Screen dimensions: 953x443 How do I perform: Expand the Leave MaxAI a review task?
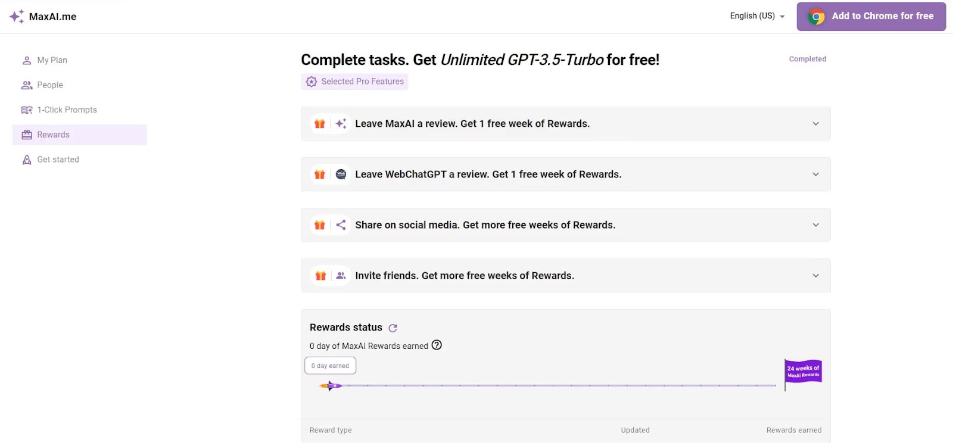pyautogui.click(x=815, y=124)
